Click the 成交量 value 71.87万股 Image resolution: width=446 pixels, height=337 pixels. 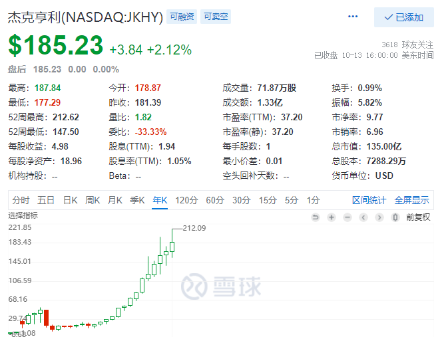pyautogui.click(x=277, y=88)
